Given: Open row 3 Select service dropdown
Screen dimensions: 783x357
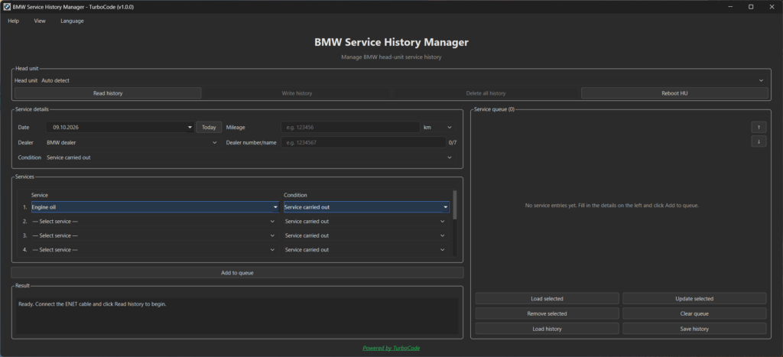Looking at the screenshot, I should (x=154, y=235).
